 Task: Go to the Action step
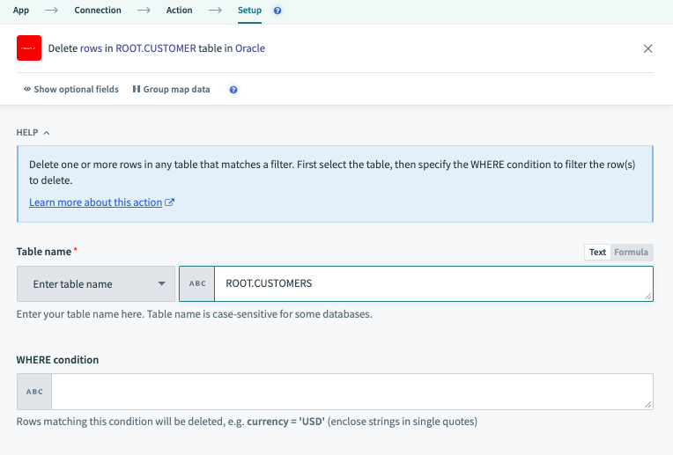click(179, 11)
